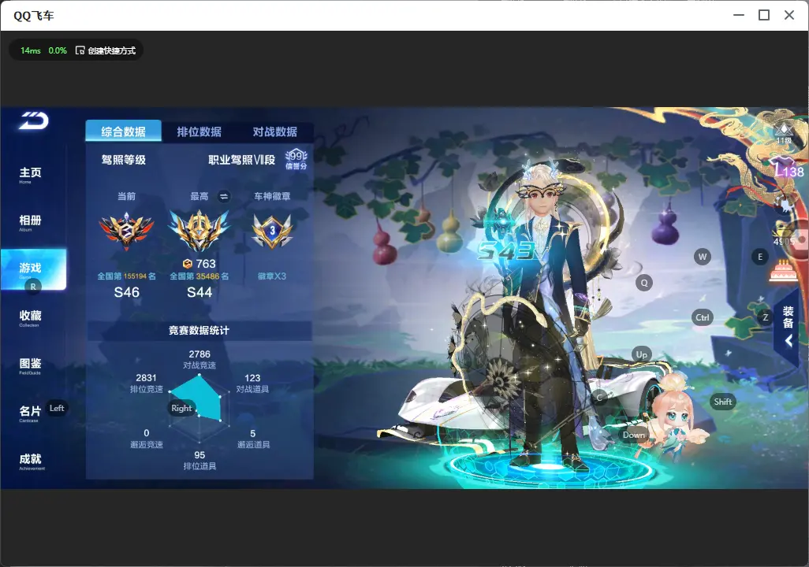Click the 5 邂逅道具 stat
Viewport: 809px width, 567px height.
pyautogui.click(x=253, y=439)
